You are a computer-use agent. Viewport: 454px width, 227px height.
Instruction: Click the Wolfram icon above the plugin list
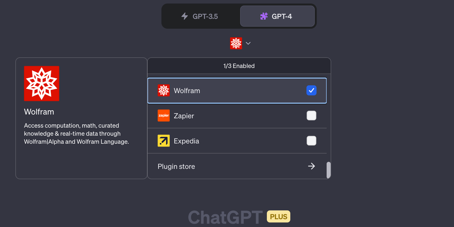(x=236, y=43)
